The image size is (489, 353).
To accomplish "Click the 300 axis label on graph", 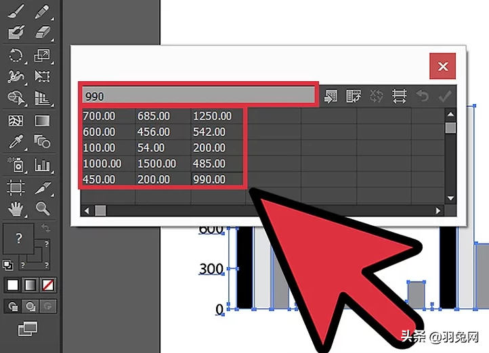I will (x=211, y=268).
